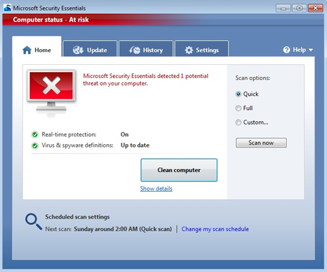327x272 pixels.
Task: Click the Security Essentials title bar icon
Action: [7, 8]
